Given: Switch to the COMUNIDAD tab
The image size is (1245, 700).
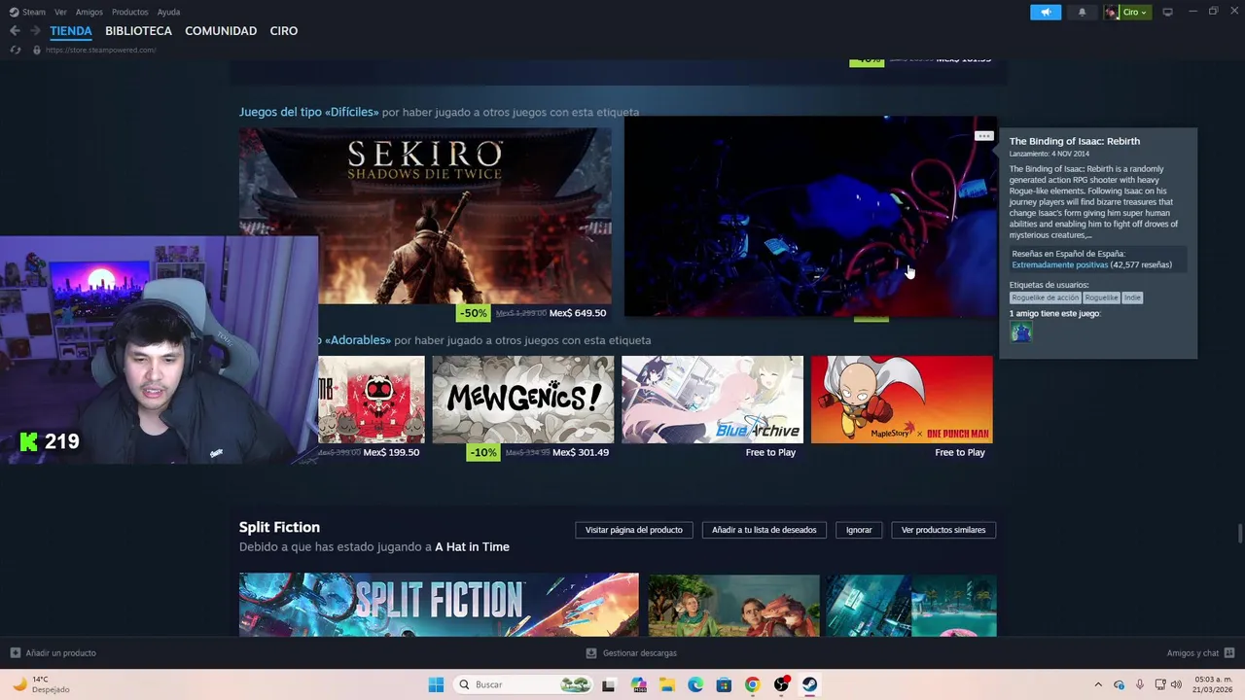Looking at the screenshot, I should coord(221,31).
